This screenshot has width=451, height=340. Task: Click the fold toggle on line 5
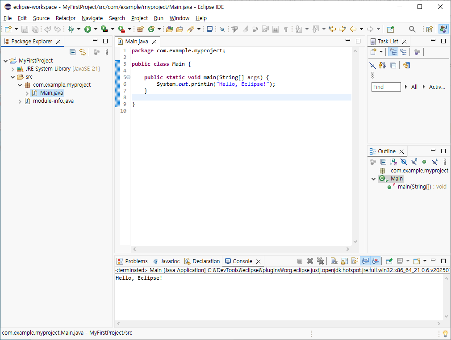129,77
